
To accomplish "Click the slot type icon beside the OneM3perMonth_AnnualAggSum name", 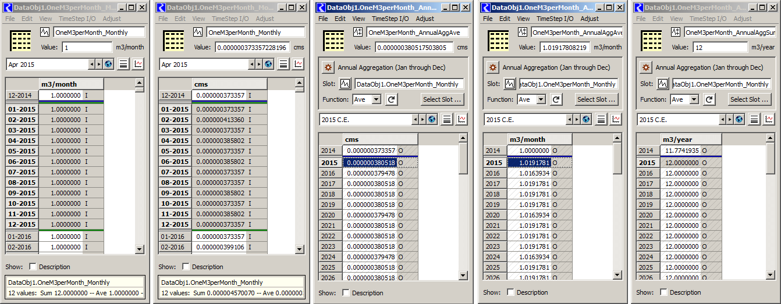I will point(677,32).
